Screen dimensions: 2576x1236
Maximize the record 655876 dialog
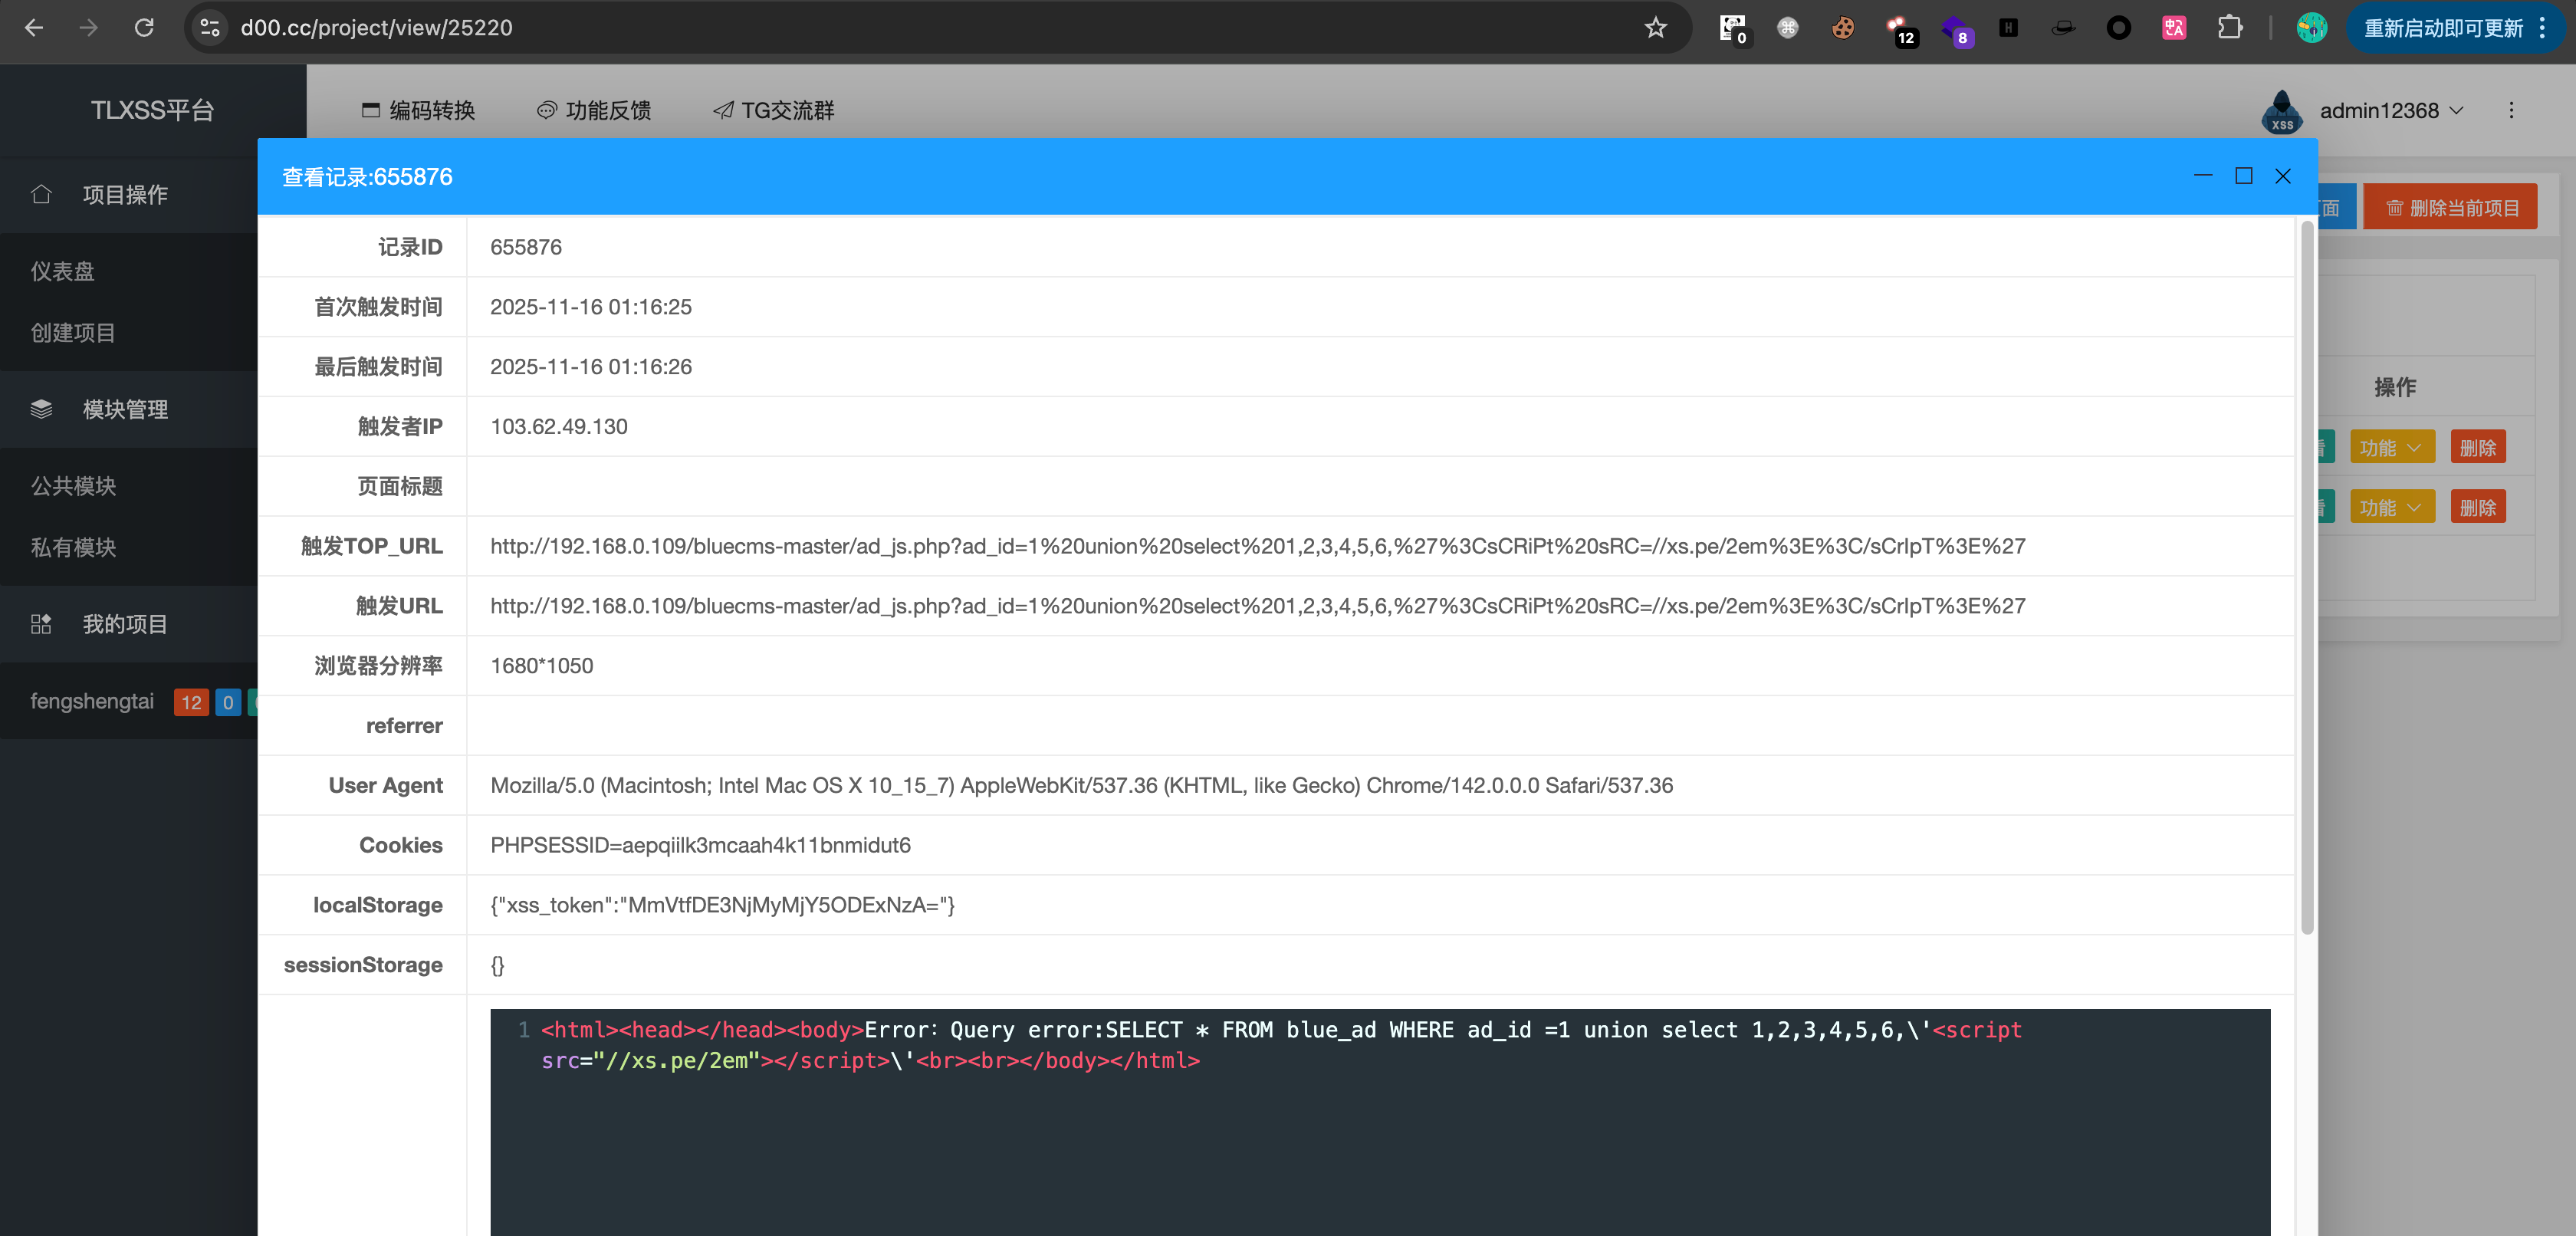tap(2243, 176)
